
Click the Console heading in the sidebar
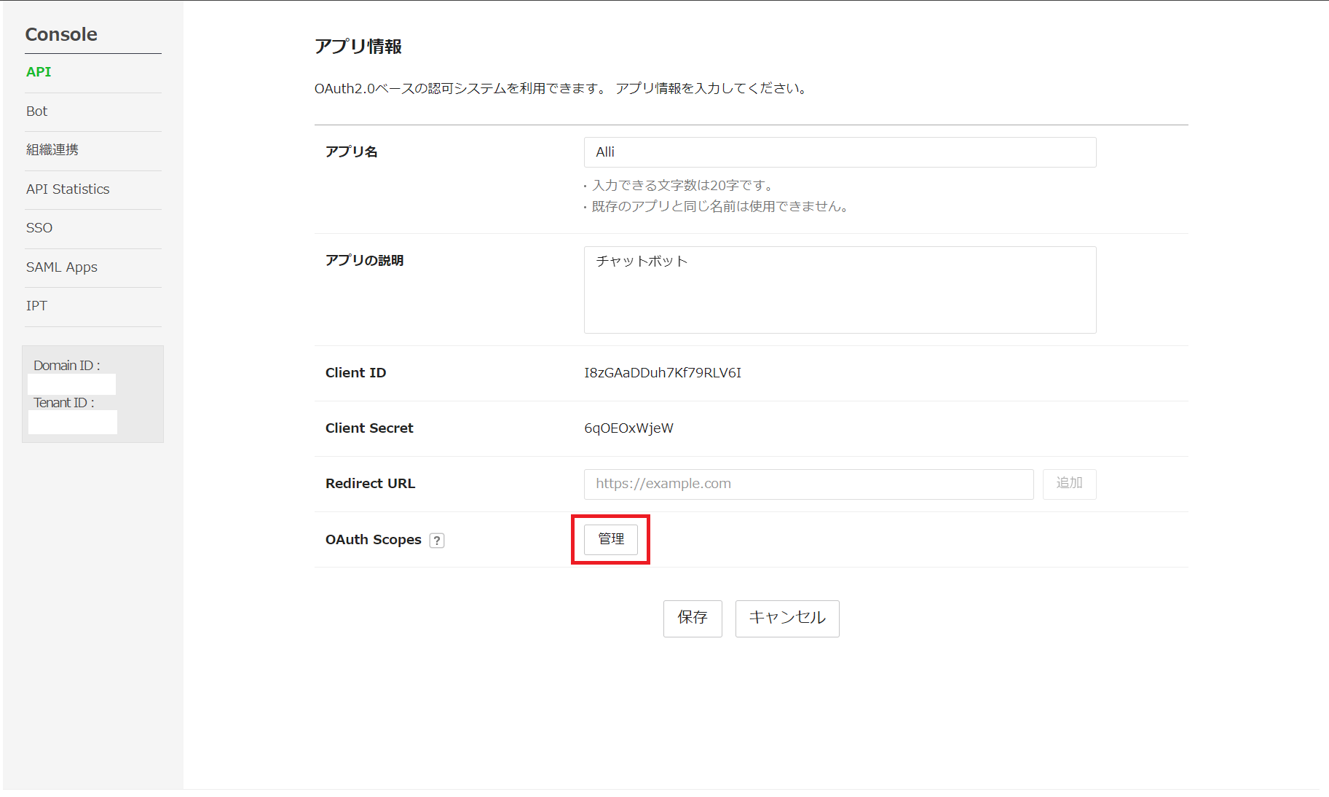pos(61,34)
